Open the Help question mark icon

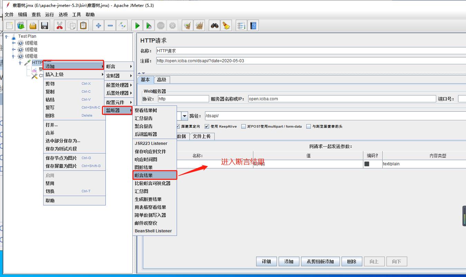pyautogui.click(x=253, y=26)
